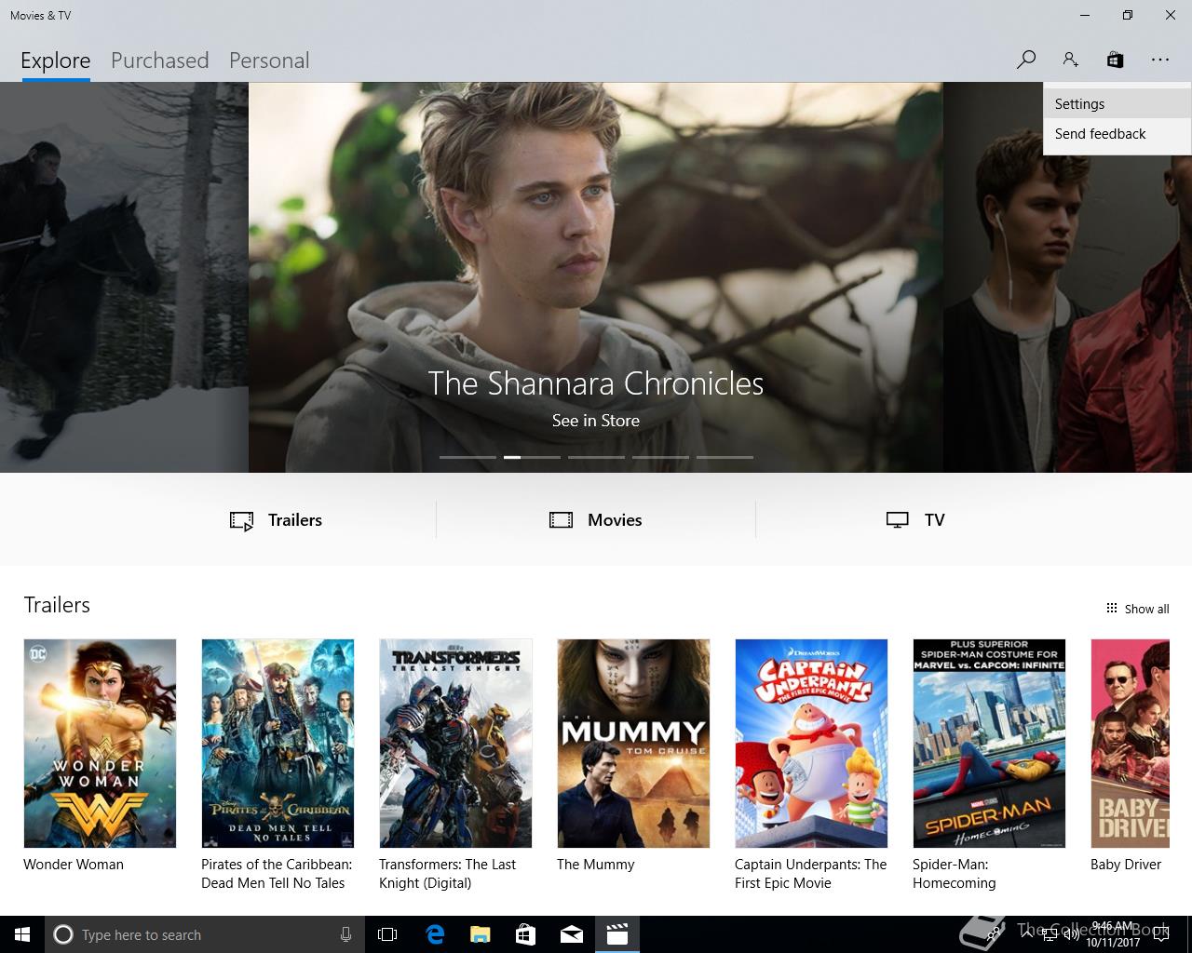Open The Mummy poster
Screen dimensions: 1192x953
coord(633,743)
